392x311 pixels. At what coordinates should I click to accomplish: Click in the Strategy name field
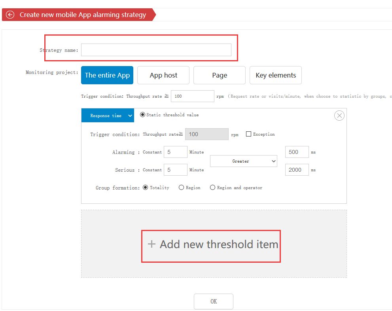[x=156, y=50]
